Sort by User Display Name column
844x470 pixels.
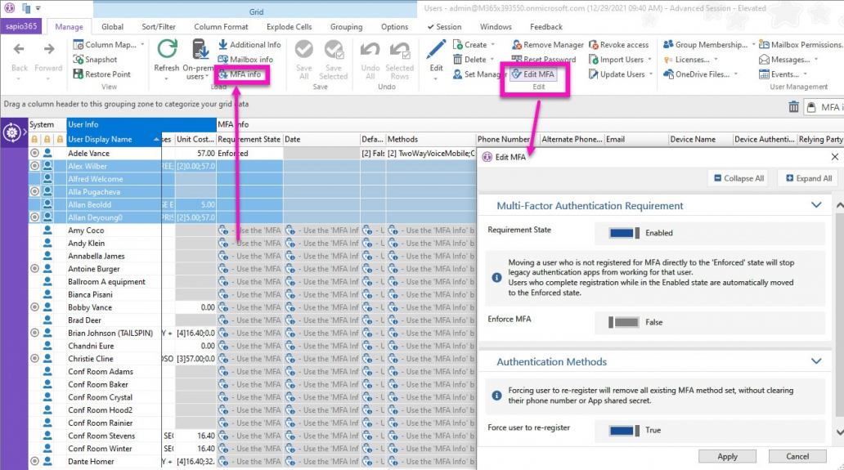coord(114,139)
